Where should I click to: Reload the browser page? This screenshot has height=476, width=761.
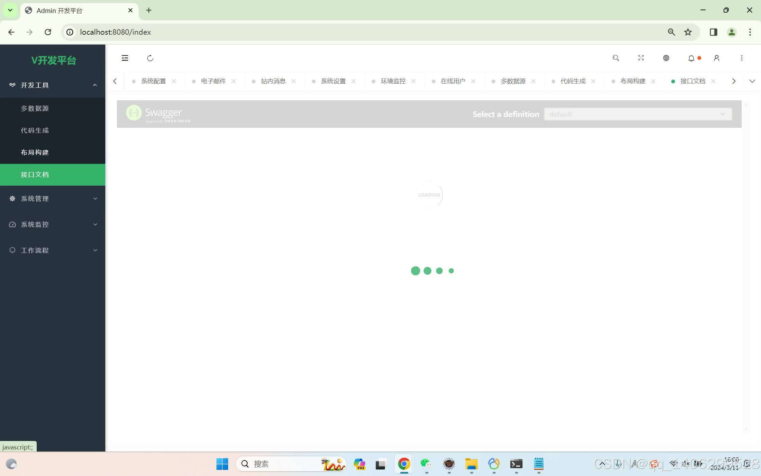[48, 32]
